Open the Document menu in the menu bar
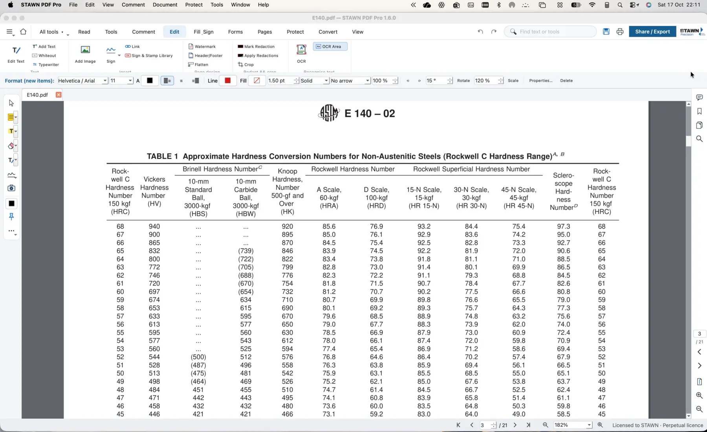This screenshot has width=707, height=432. (x=165, y=5)
